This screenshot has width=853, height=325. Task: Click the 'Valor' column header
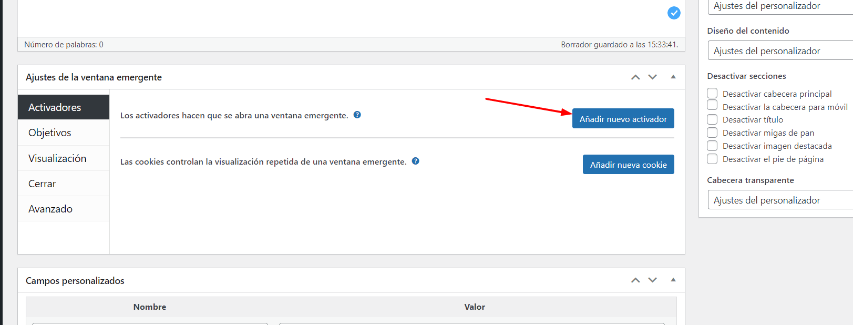tap(475, 307)
